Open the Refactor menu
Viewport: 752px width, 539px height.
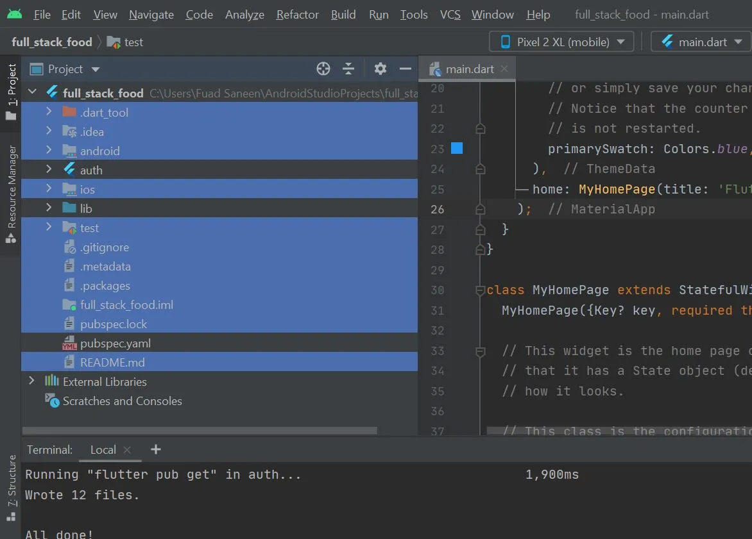297,15
